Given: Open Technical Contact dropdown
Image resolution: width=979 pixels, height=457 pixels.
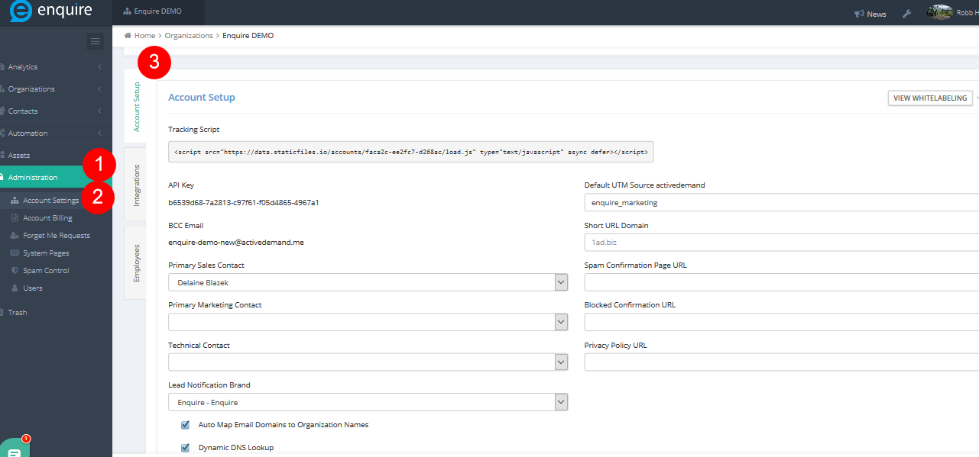Looking at the screenshot, I should 368,362.
